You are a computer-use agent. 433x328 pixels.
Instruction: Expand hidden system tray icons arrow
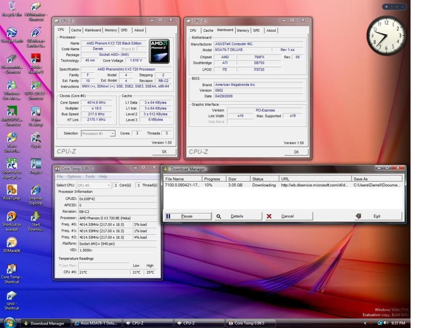[x=365, y=323]
